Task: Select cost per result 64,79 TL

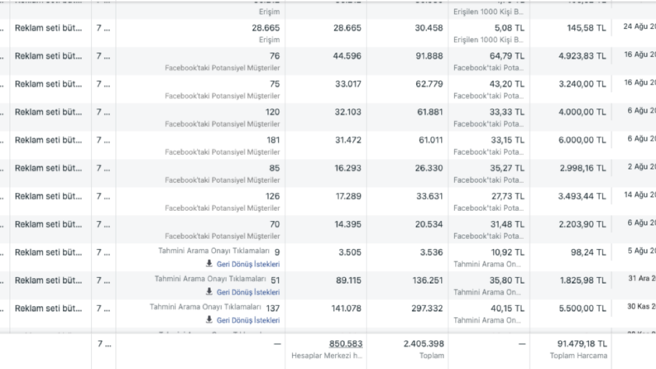Action: [x=506, y=56]
